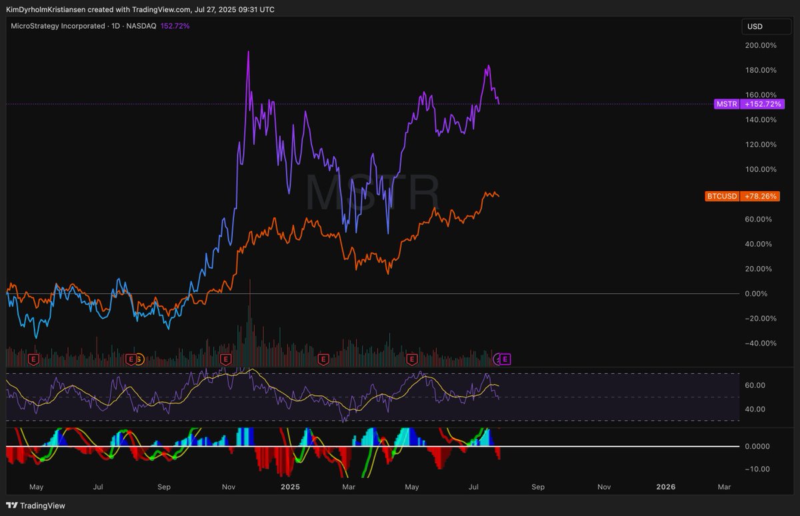
Task: Click the -40.00% price axis label
Action: (x=761, y=343)
